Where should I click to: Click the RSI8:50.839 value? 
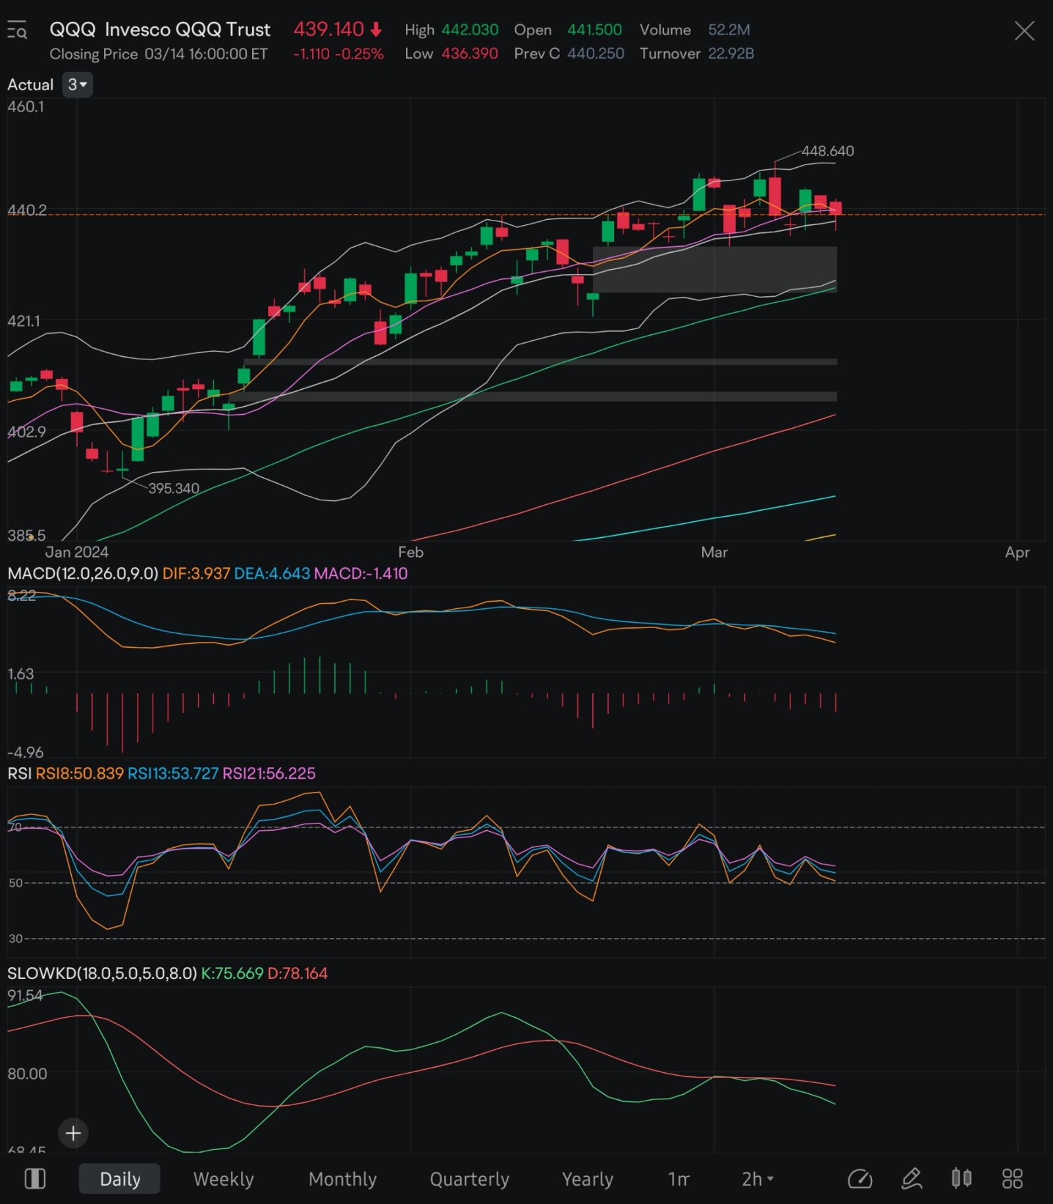80,773
